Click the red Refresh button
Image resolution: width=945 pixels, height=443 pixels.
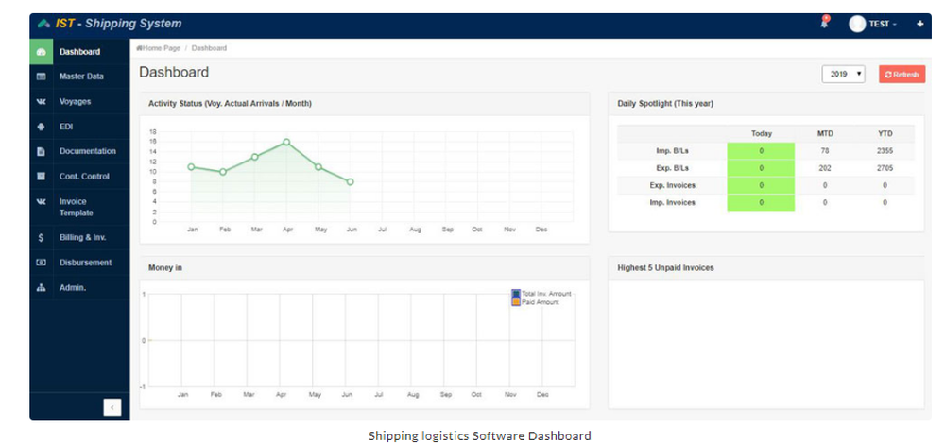tap(902, 74)
